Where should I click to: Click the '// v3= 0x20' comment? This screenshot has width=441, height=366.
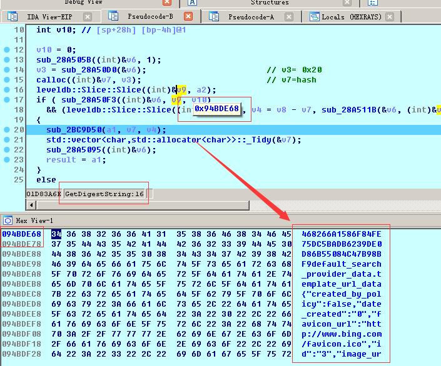coord(294,70)
